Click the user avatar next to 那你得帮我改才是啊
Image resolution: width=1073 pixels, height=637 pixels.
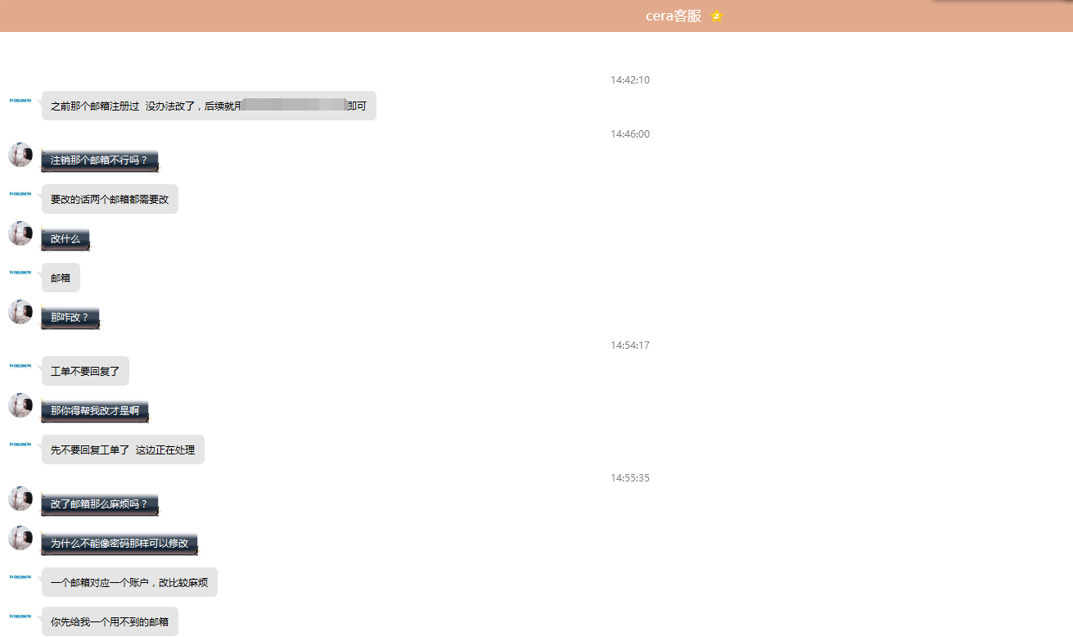pyautogui.click(x=20, y=405)
